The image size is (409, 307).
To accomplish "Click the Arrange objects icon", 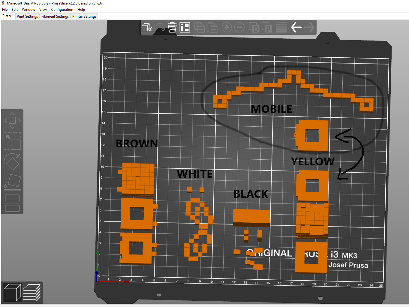I will coord(185,27).
